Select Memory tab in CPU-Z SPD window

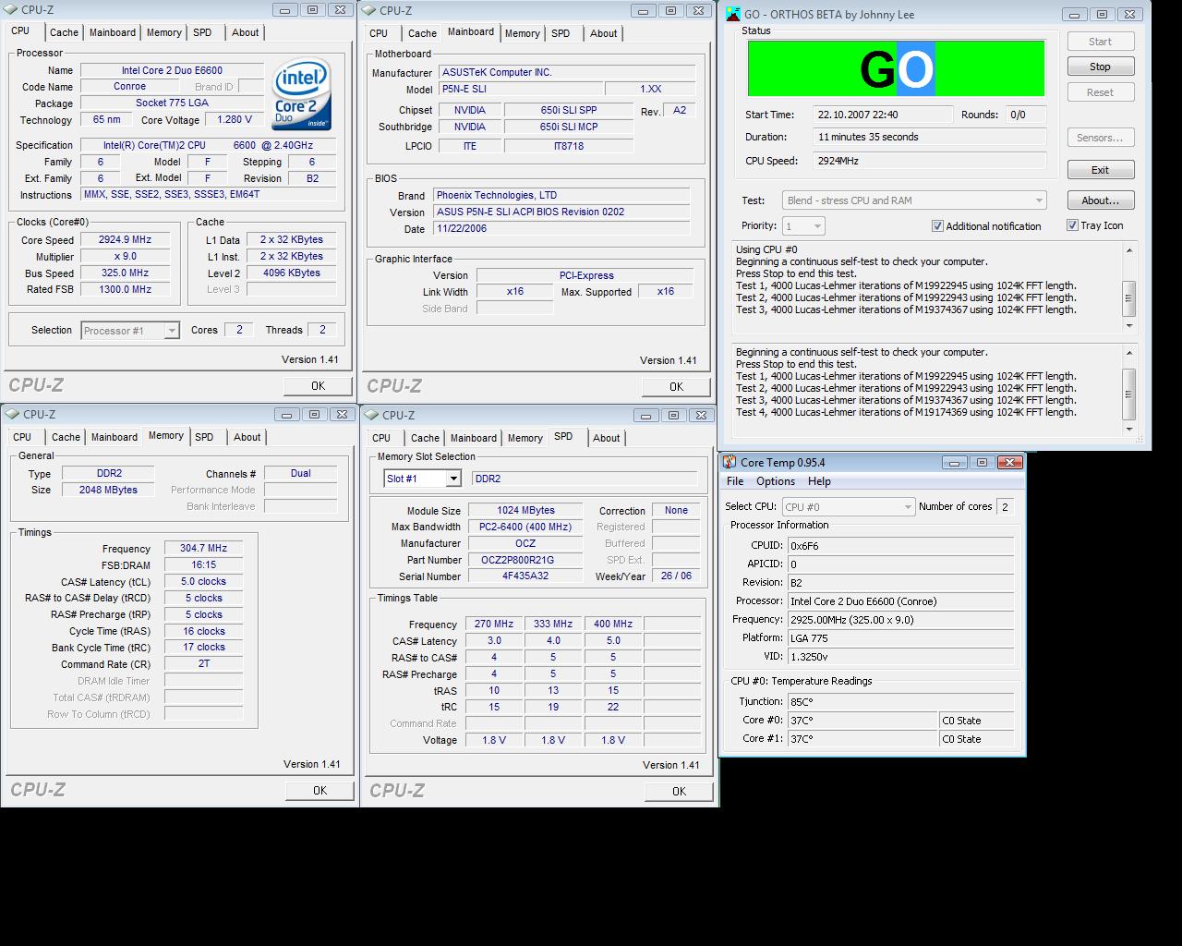click(525, 438)
